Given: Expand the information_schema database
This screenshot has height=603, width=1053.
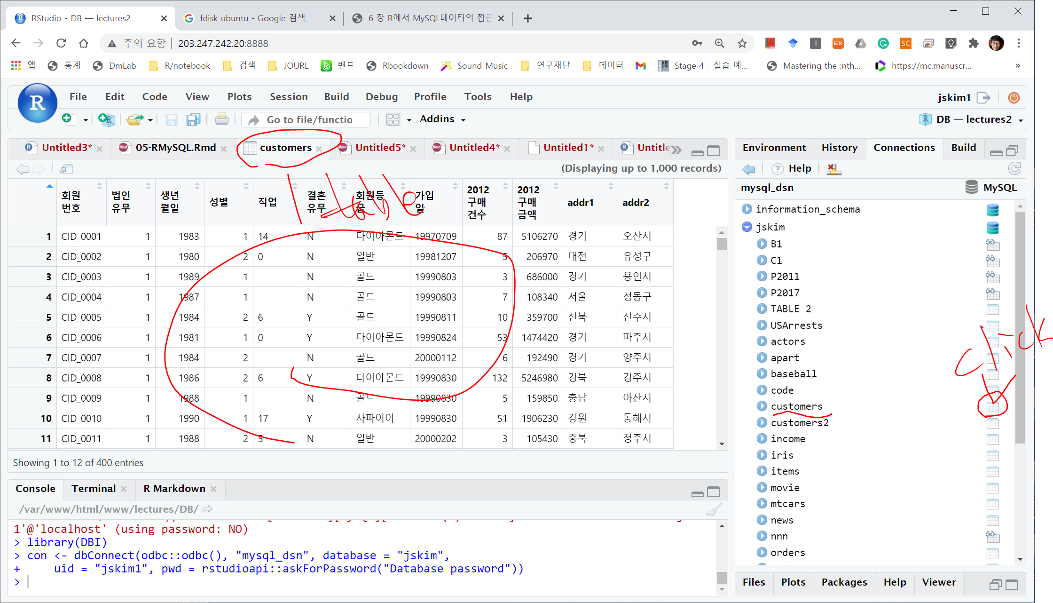Looking at the screenshot, I should [747, 209].
